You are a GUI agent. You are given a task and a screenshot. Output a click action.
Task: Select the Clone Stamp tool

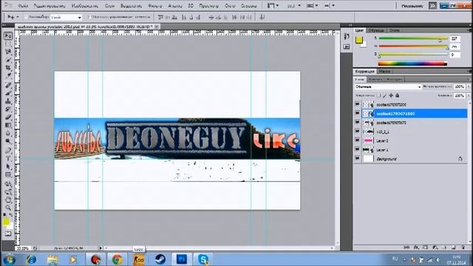pyautogui.click(x=8, y=101)
